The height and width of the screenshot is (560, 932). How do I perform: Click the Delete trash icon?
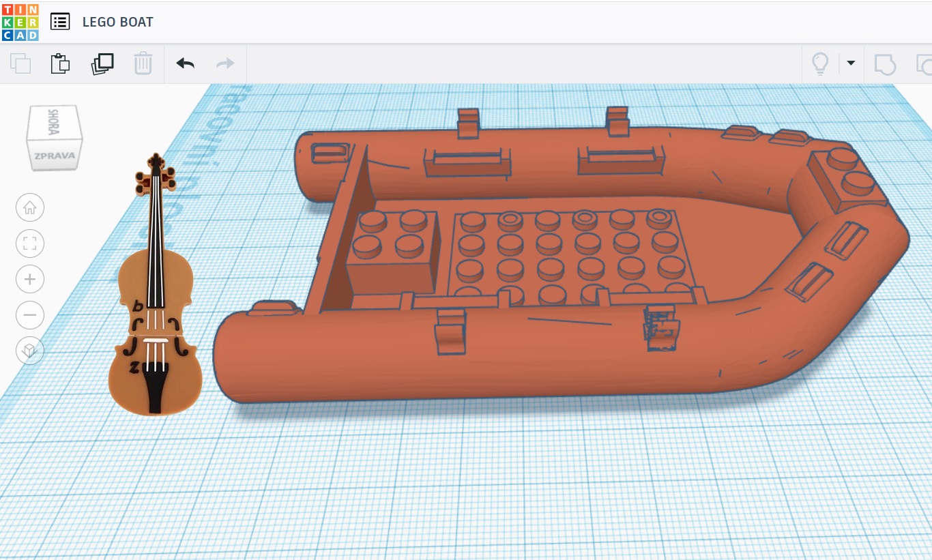pos(143,62)
